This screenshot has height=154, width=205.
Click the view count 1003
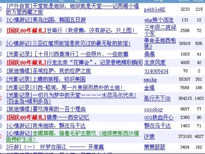pyautogui.click(x=185, y=54)
